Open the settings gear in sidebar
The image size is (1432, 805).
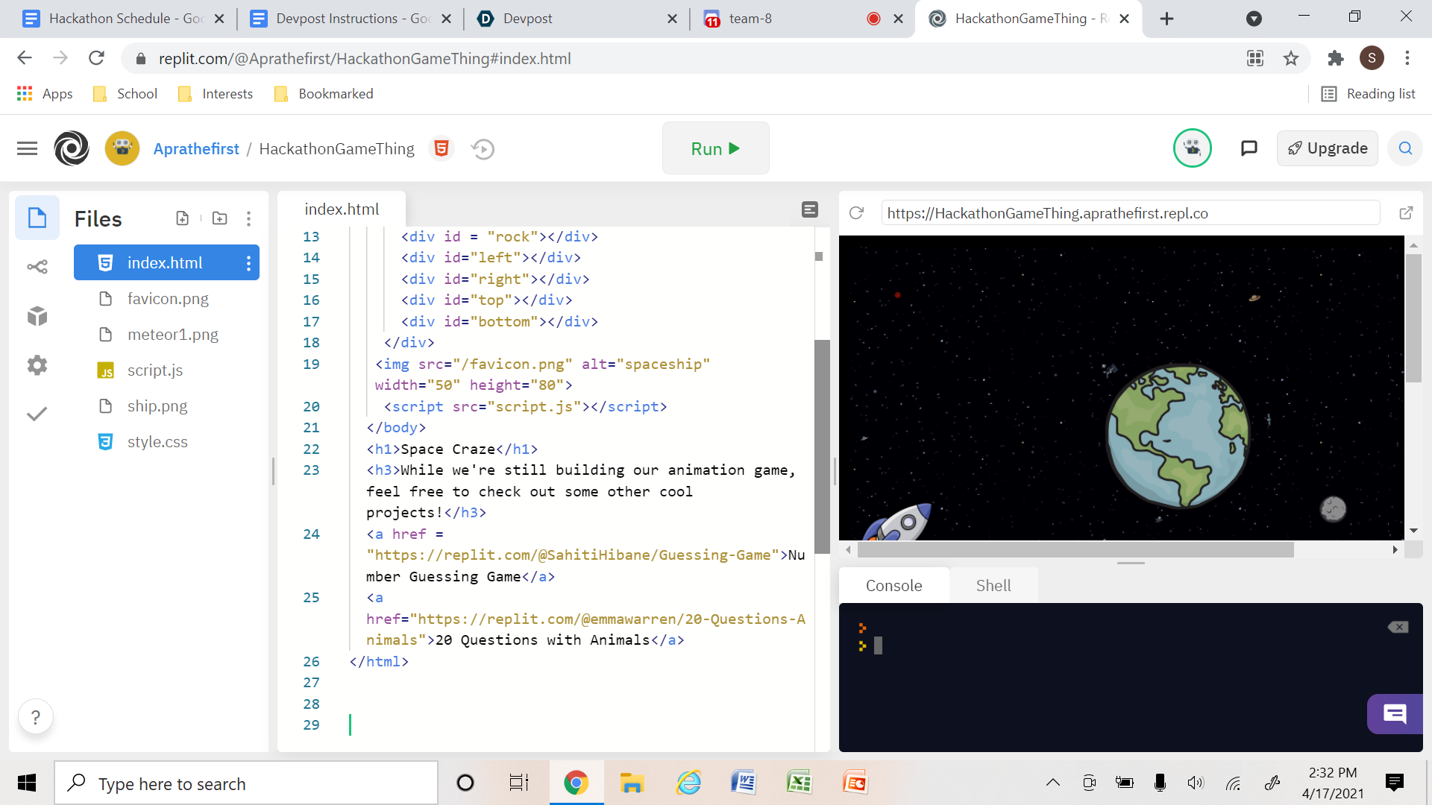click(x=37, y=365)
